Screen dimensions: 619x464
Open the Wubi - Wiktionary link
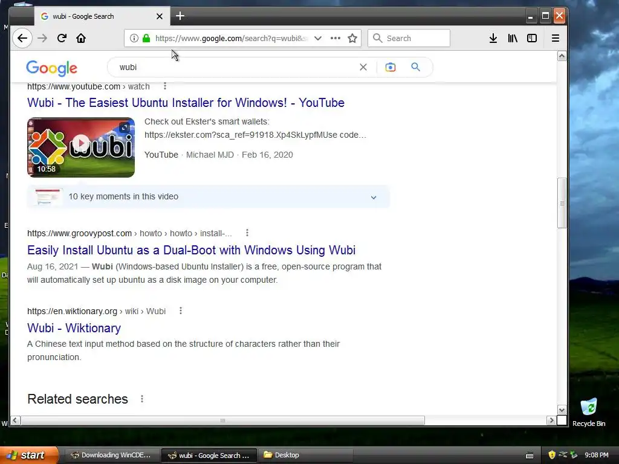pyautogui.click(x=74, y=328)
